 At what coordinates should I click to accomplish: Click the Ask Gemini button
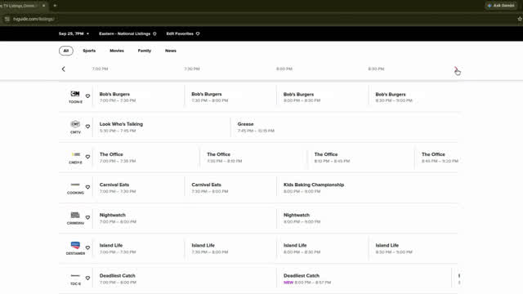[x=501, y=6]
